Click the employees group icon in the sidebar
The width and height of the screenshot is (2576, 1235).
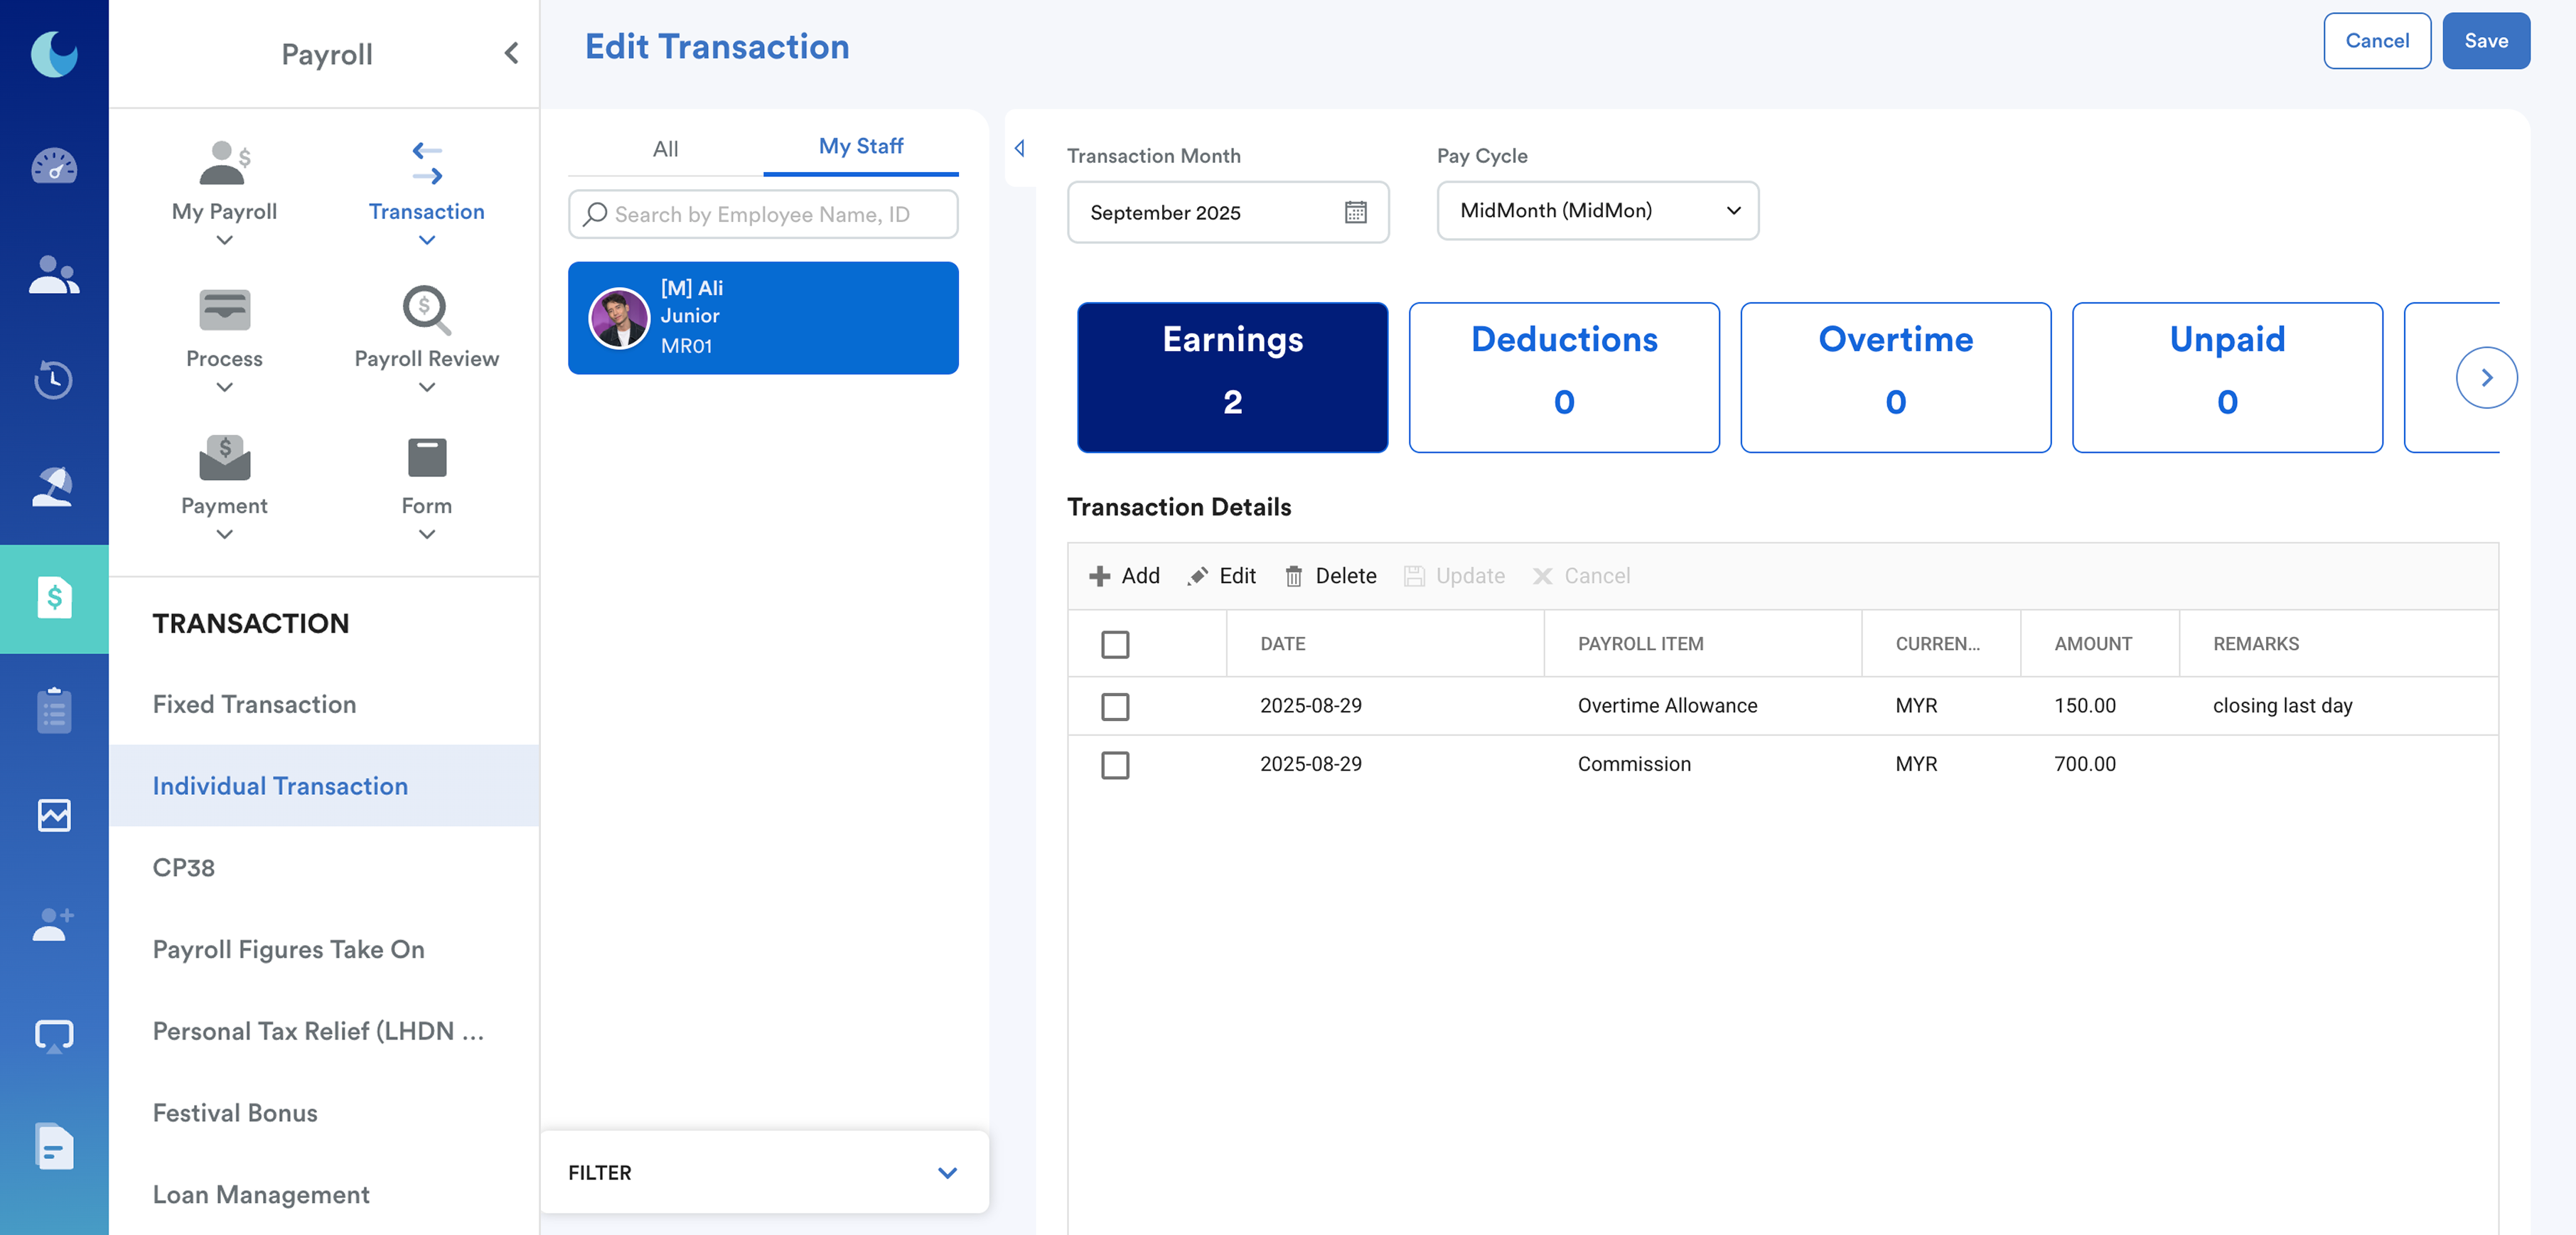54,275
